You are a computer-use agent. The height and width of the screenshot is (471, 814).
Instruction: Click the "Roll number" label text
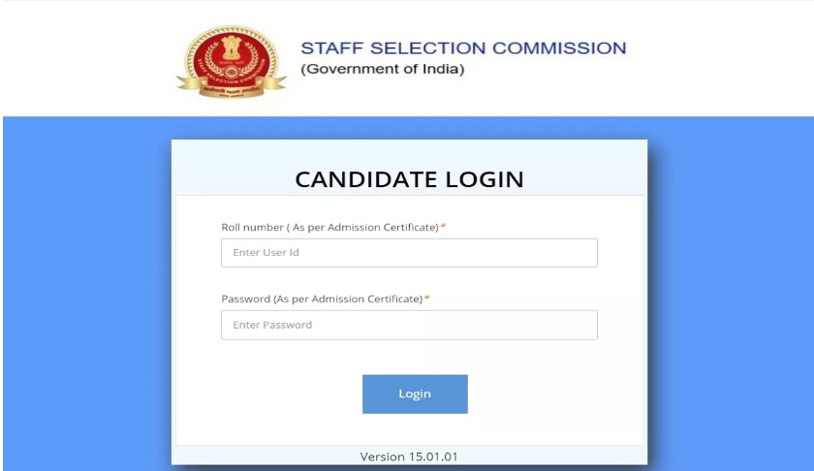(x=251, y=227)
